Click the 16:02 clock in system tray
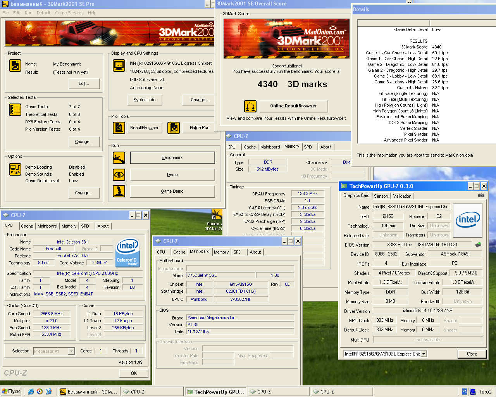This screenshot has height=397, width=496. 485,392
